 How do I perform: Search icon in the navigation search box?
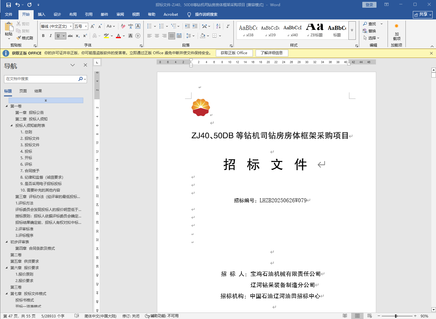tap(80, 79)
